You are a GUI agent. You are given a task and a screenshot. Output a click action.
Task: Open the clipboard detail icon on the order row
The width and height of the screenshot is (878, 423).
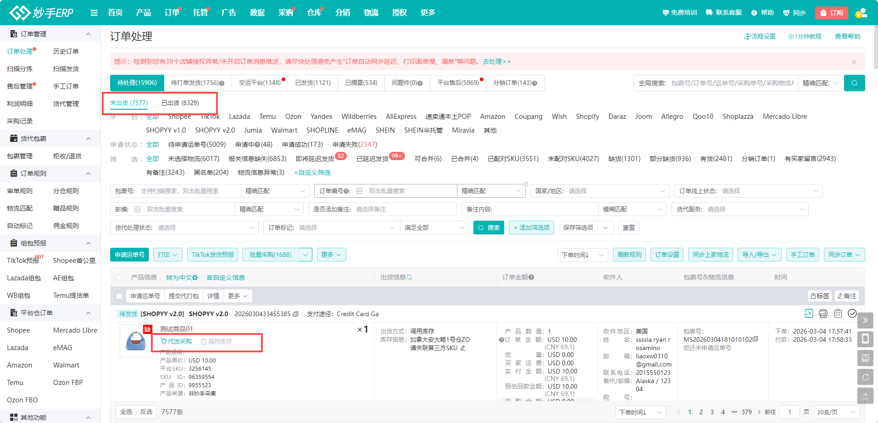tap(838, 313)
